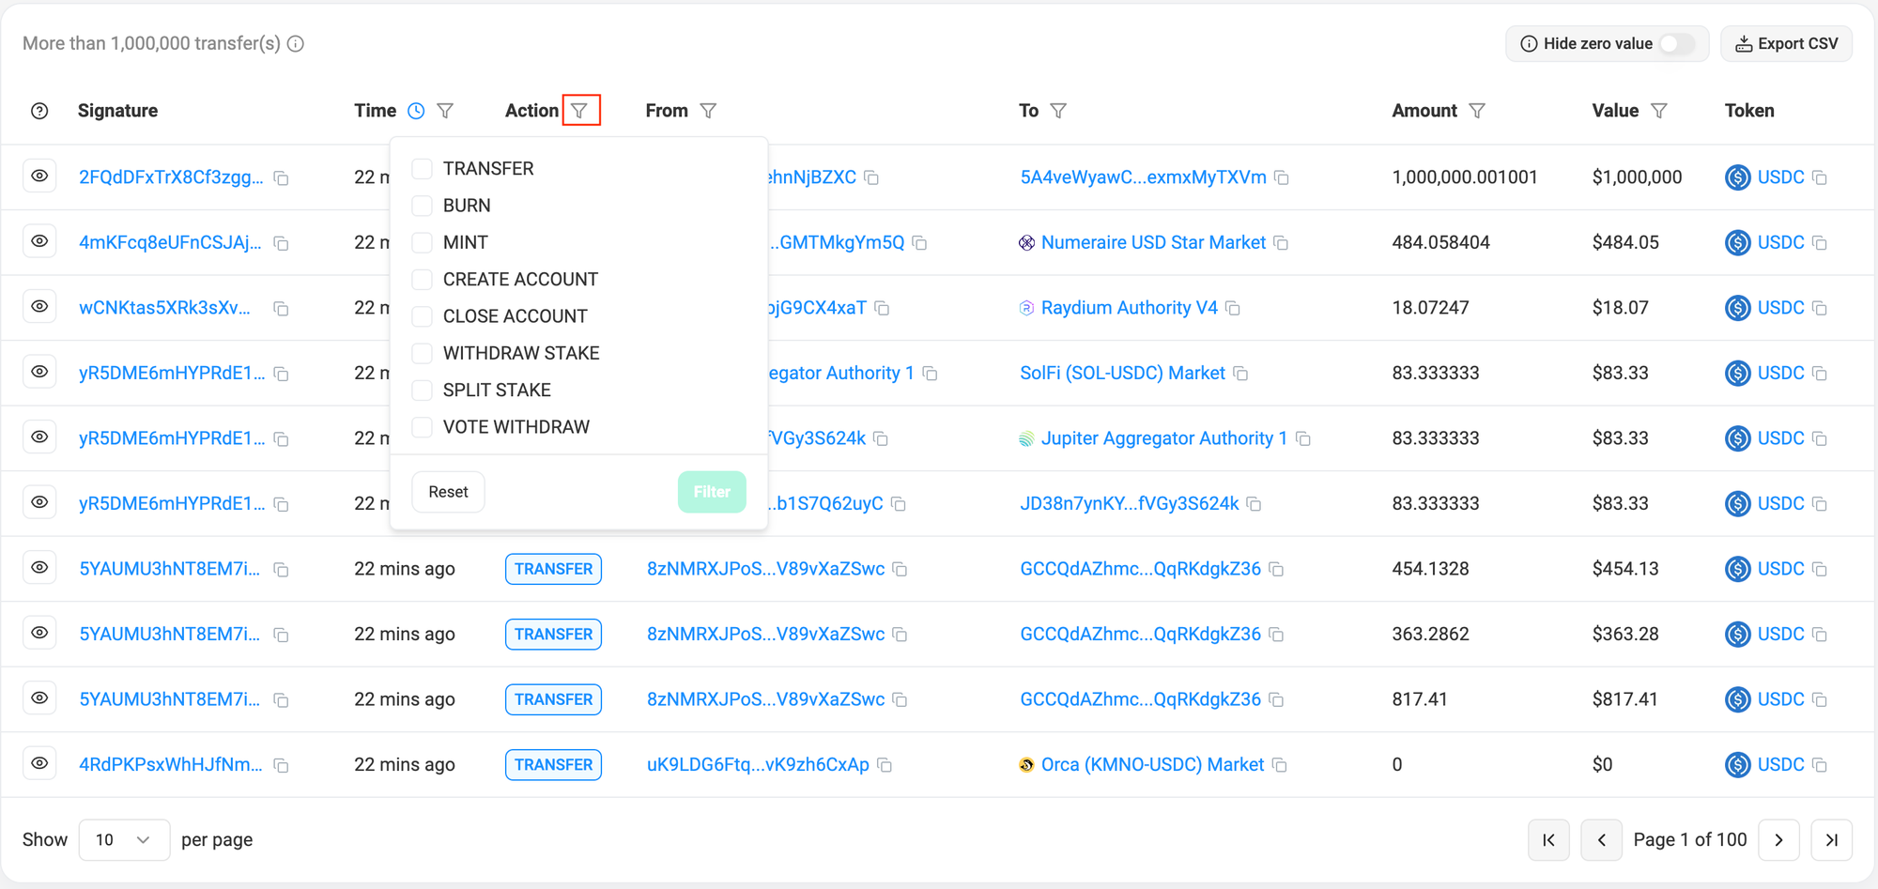The width and height of the screenshot is (1878, 889).
Task: Check the BURN filter option
Action: 423,206
